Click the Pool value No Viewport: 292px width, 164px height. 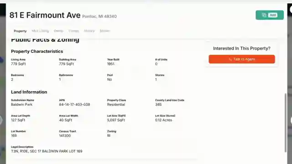pyautogui.click(x=109, y=79)
